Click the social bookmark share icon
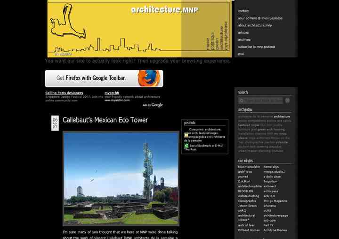 [x=186, y=146]
